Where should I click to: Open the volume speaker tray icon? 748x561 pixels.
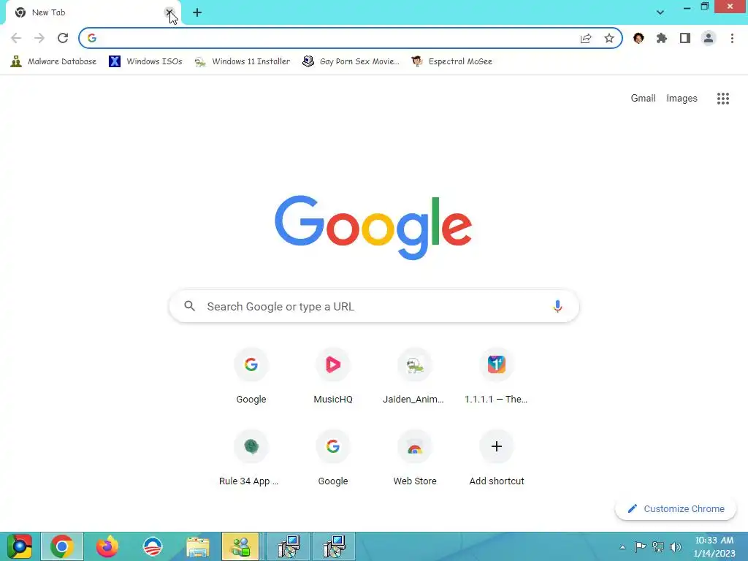(x=675, y=546)
